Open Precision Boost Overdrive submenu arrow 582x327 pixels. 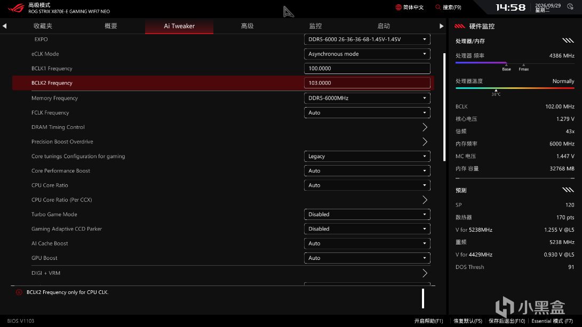[425, 142]
